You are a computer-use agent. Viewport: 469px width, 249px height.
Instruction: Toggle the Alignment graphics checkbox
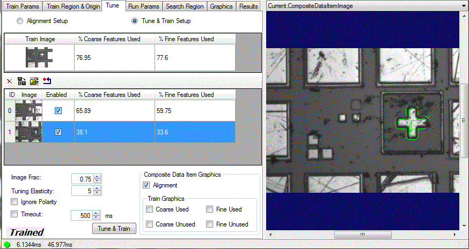coord(146,185)
